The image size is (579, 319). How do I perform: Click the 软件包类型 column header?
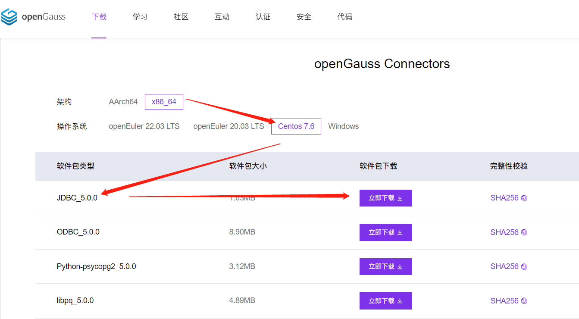point(75,166)
